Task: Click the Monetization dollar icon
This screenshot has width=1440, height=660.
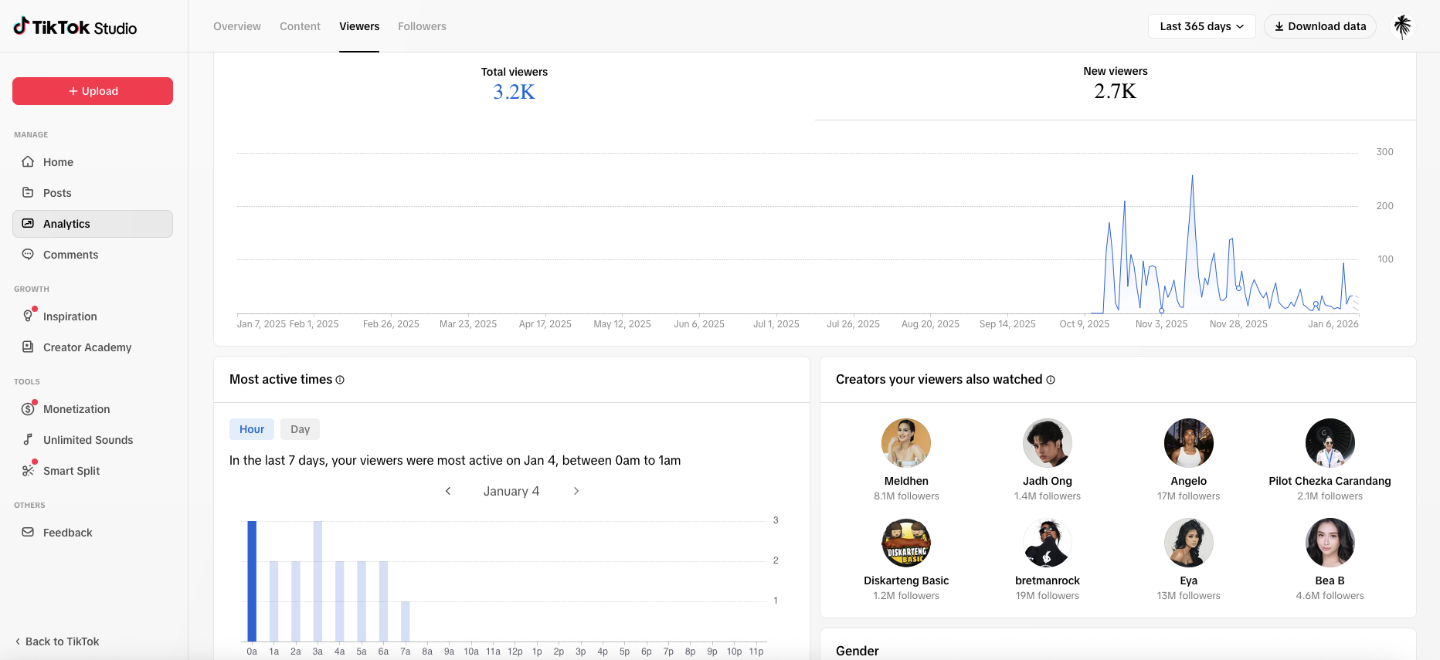Action: click(28, 409)
